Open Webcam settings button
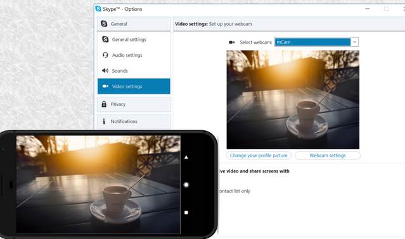The image size is (405, 239). [x=328, y=156]
